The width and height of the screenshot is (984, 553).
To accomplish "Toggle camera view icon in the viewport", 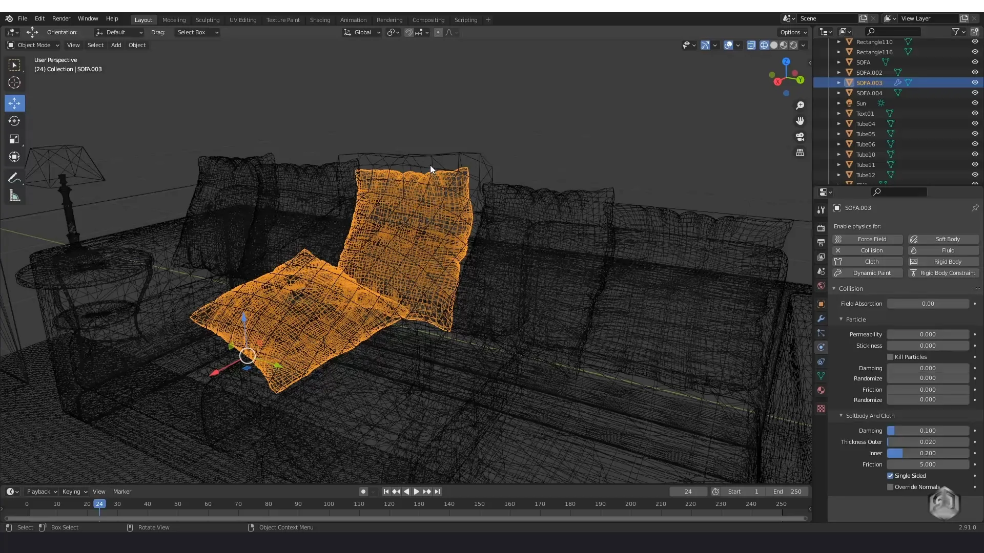I will coord(800,137).
